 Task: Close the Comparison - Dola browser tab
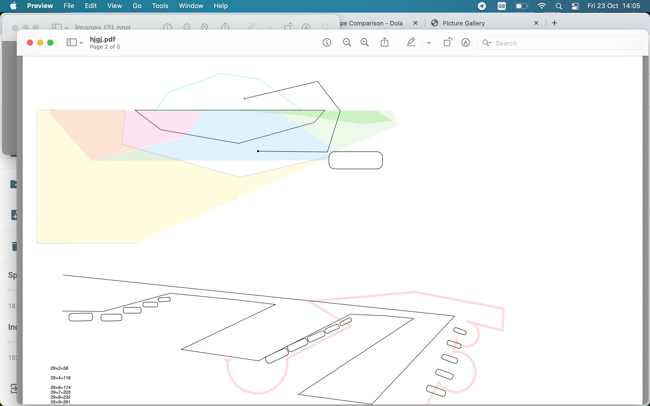point(415,23)
